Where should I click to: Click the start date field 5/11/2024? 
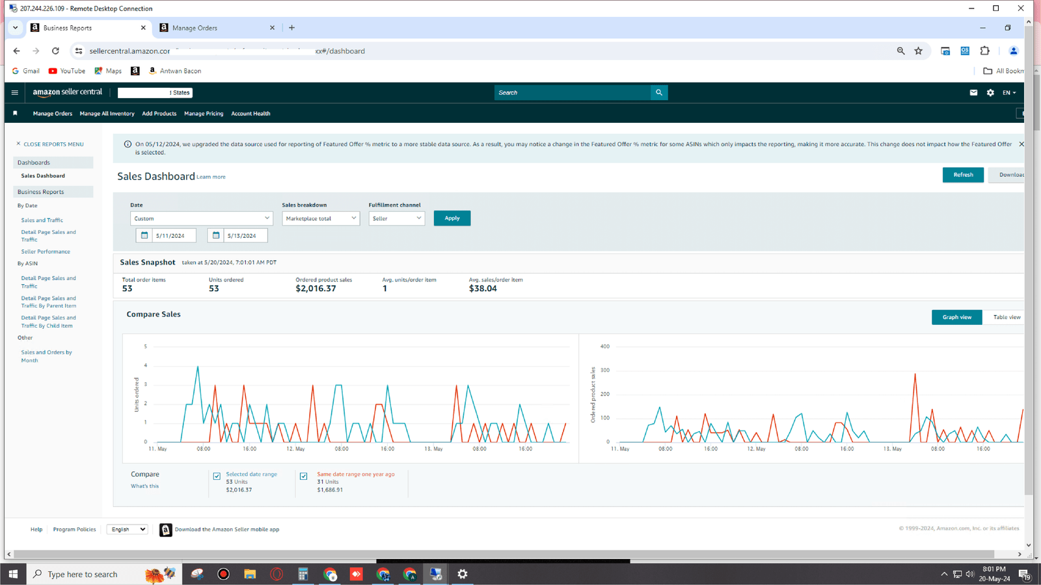(174, 235)
